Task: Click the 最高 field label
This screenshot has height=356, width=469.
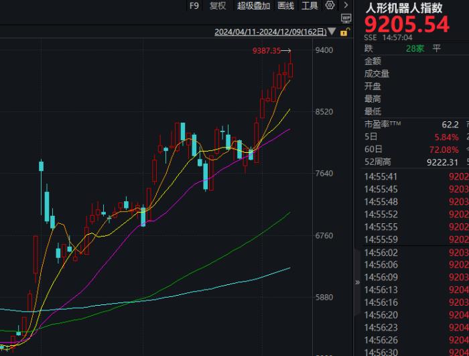Action: (373, 99)
